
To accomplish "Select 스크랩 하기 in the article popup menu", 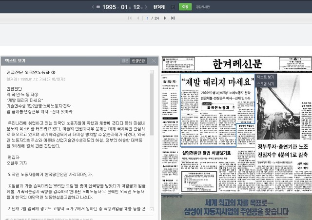I will 265,84.
